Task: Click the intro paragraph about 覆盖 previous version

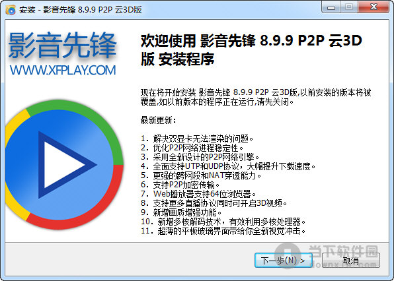Action: point(256,97)
